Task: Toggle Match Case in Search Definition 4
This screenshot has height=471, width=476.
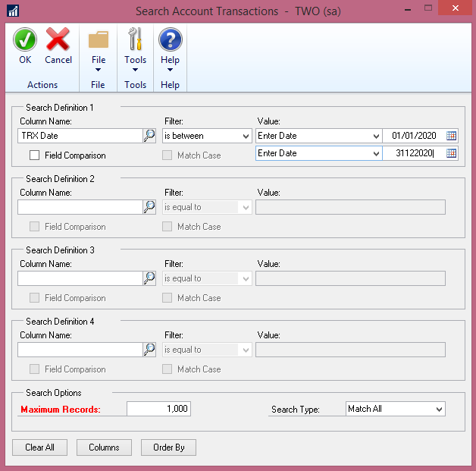Action: tap(167, 369)
